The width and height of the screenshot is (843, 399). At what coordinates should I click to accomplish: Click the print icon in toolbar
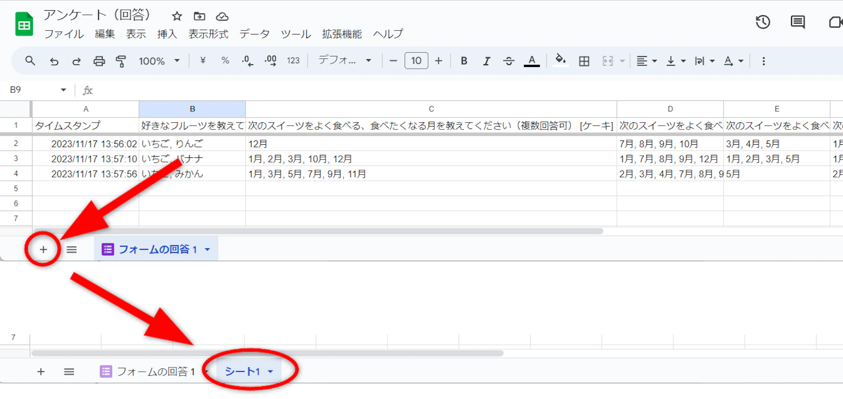pos(99,61)
